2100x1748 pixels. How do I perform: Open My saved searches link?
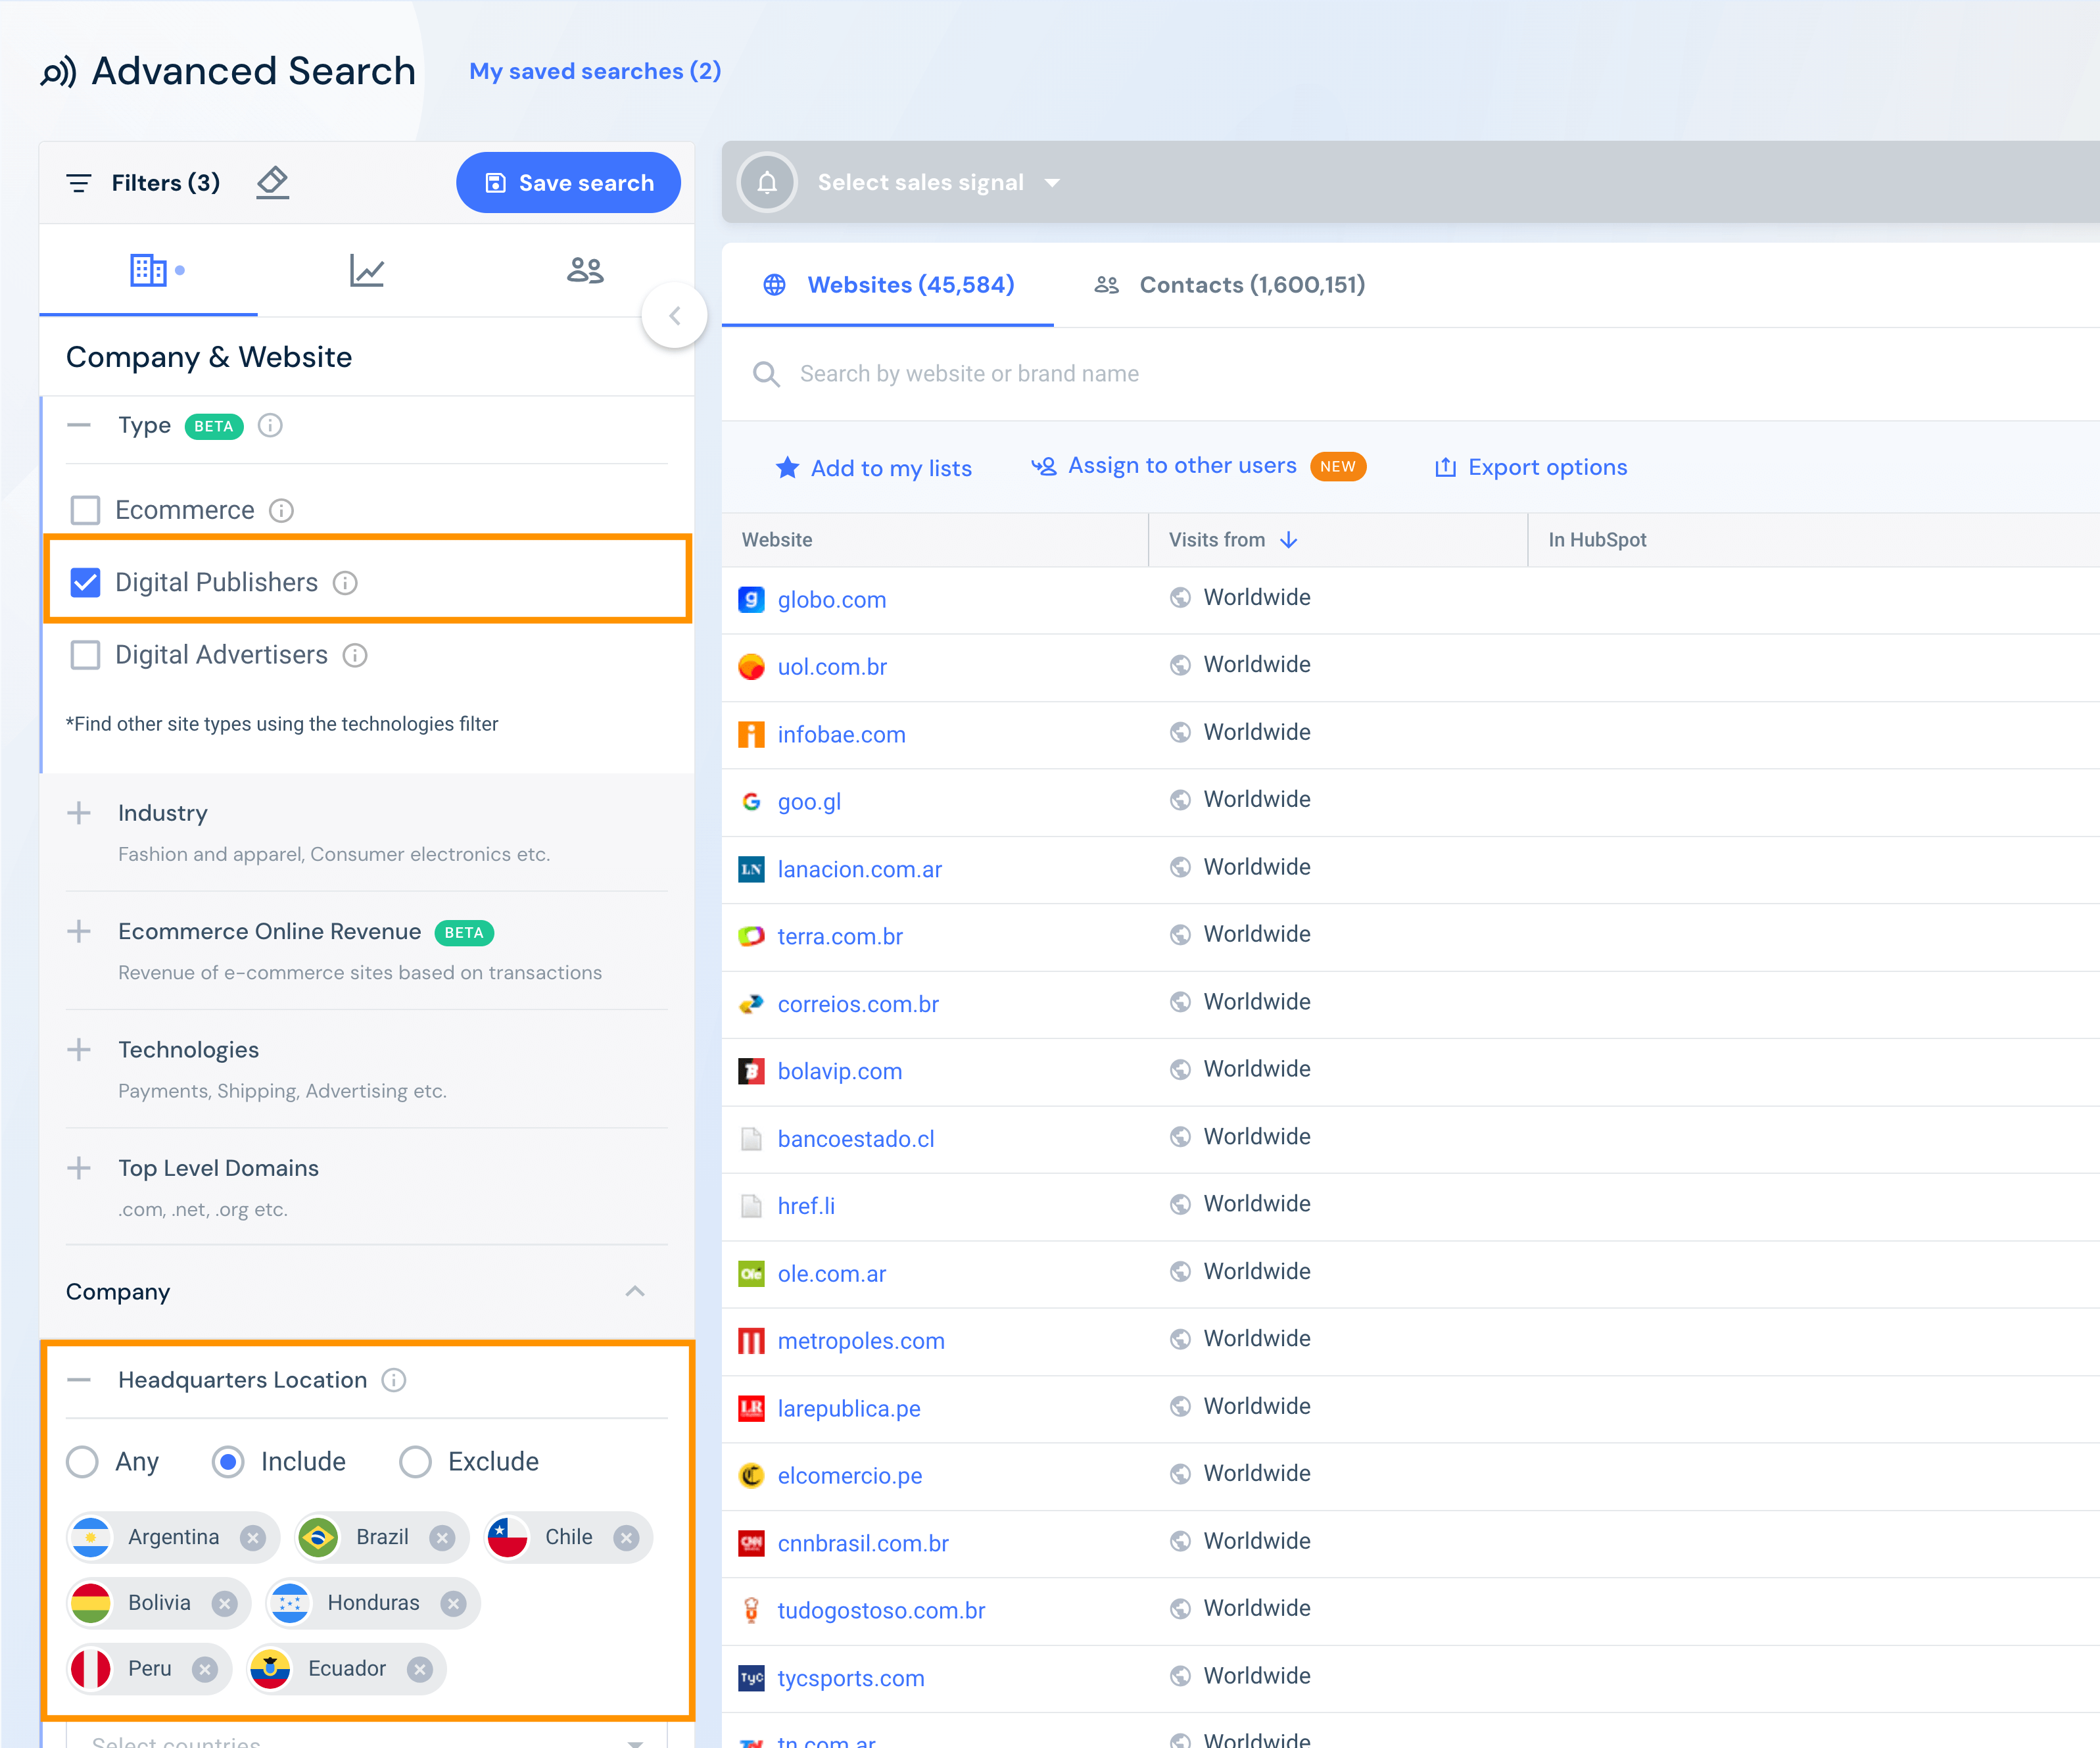[x=595, y=71]
